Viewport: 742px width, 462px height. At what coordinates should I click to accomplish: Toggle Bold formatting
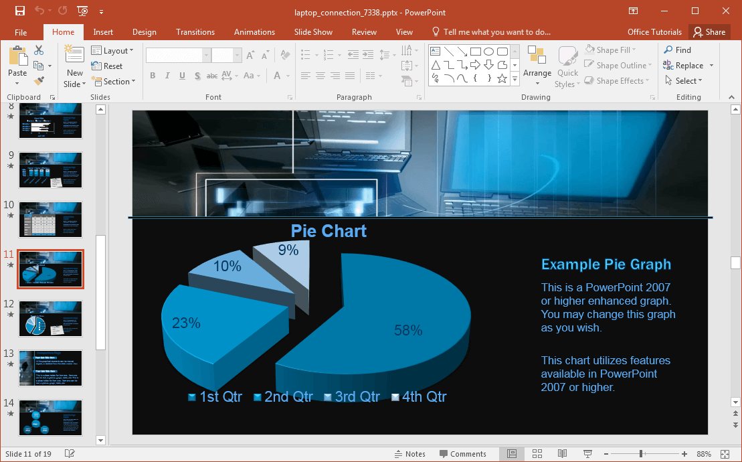pos(153,76)
